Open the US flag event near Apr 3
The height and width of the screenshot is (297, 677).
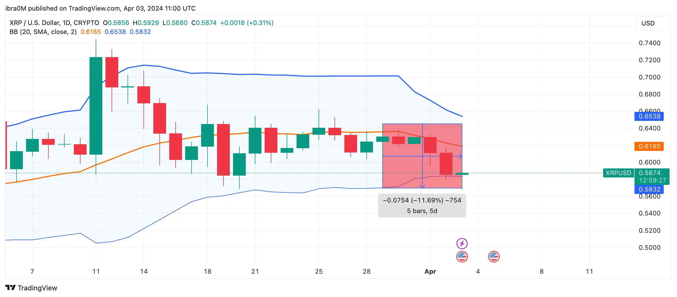(462, 257)
